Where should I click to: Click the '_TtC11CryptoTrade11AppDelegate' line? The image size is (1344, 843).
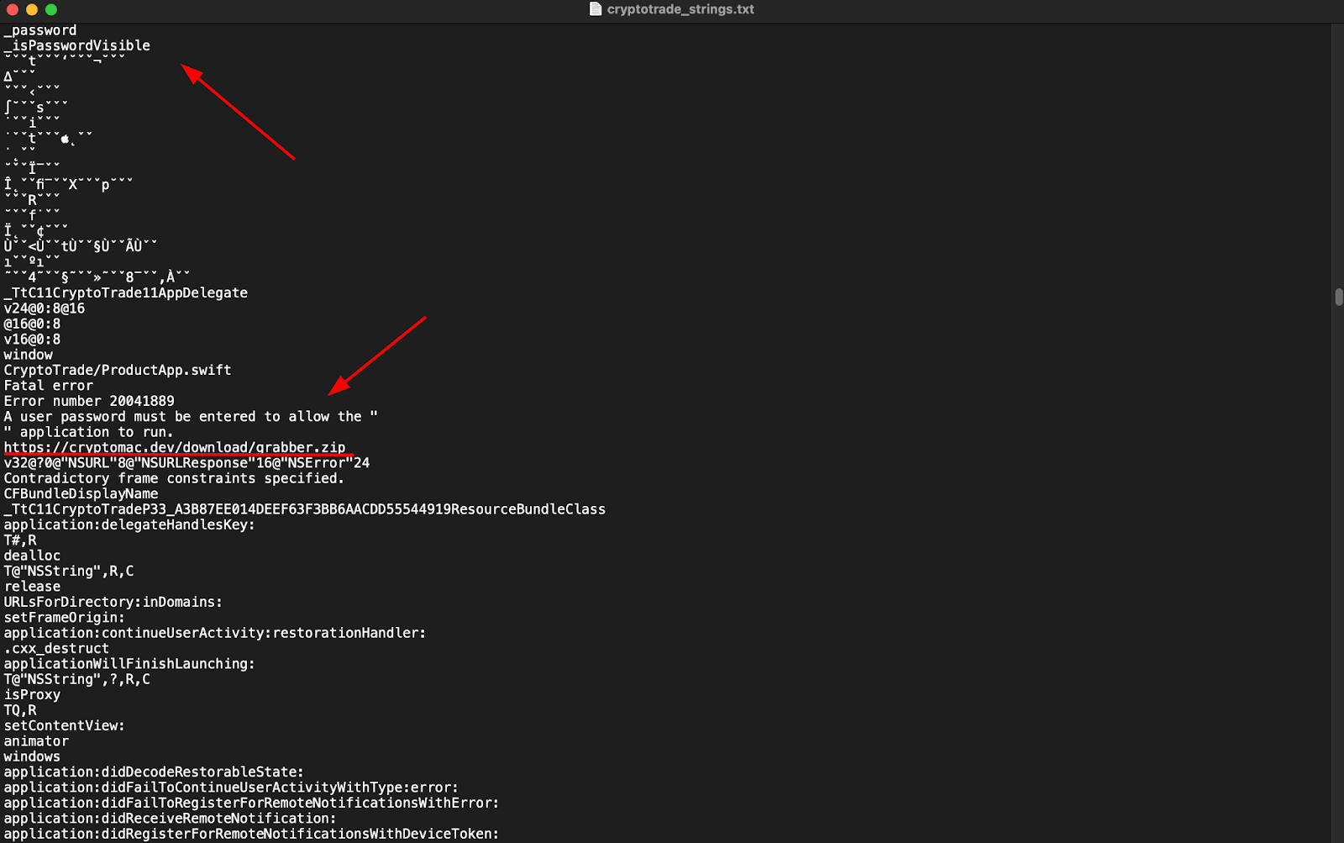click(126, 292)
